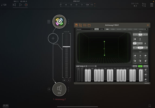The width and height of the screenshot is (155, 108).
Task: Solo the channel with S button
Action: (69, 80)
